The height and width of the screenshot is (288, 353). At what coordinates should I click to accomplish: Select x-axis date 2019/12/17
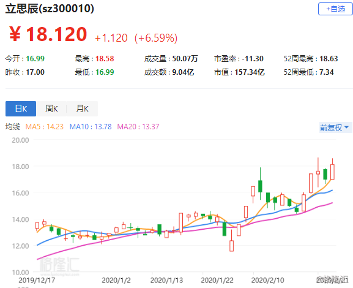click(37, 280)
